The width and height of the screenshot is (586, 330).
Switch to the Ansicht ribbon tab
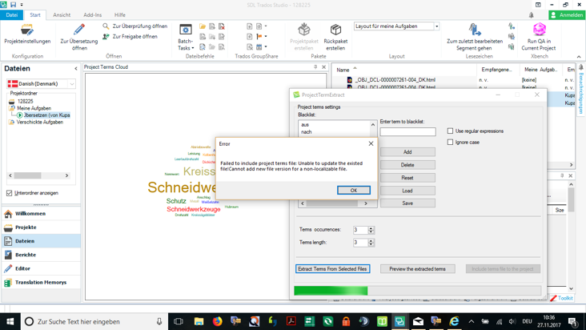pos(62,14)
